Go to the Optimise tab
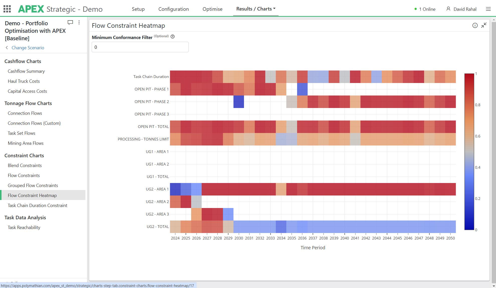Viewport: 496px width, 288px height. [212, 9]
